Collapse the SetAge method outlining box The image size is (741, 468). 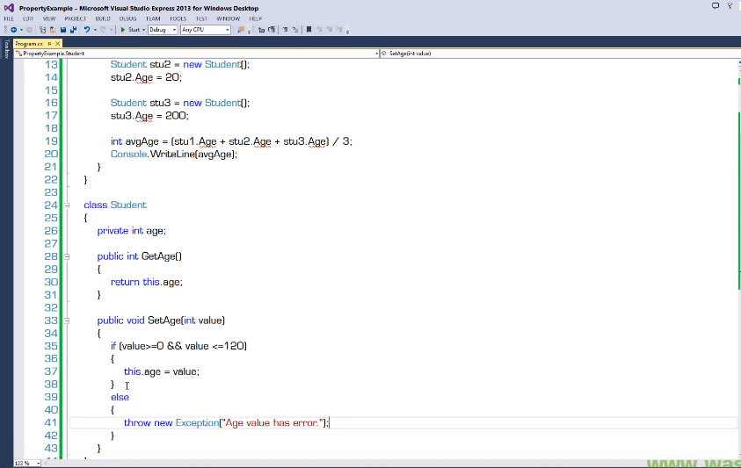(x=67, y=321)
